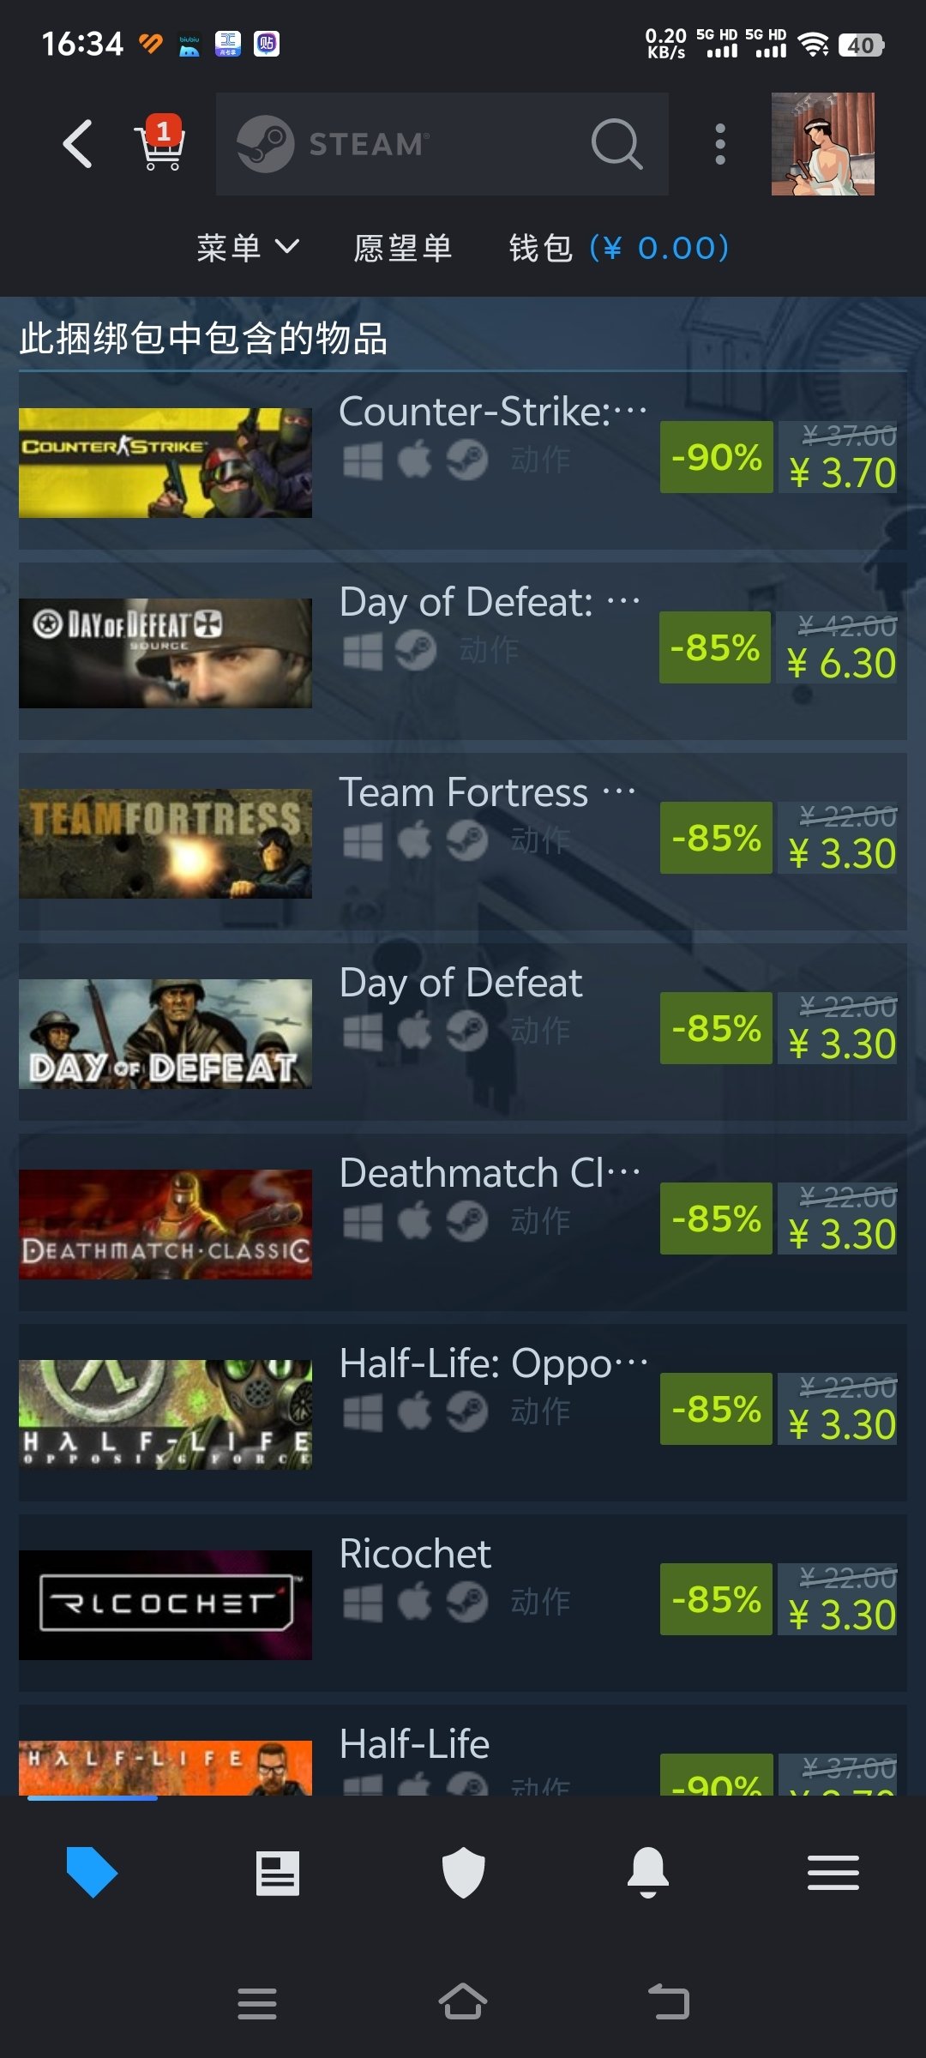926x2058 pixels.
Task: Open the 钱包 wallet balance link
Action: point(618,248)
